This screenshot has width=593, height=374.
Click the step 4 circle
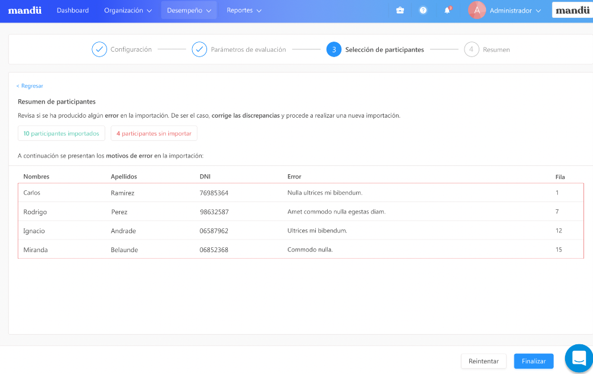(x=472, y=49)
